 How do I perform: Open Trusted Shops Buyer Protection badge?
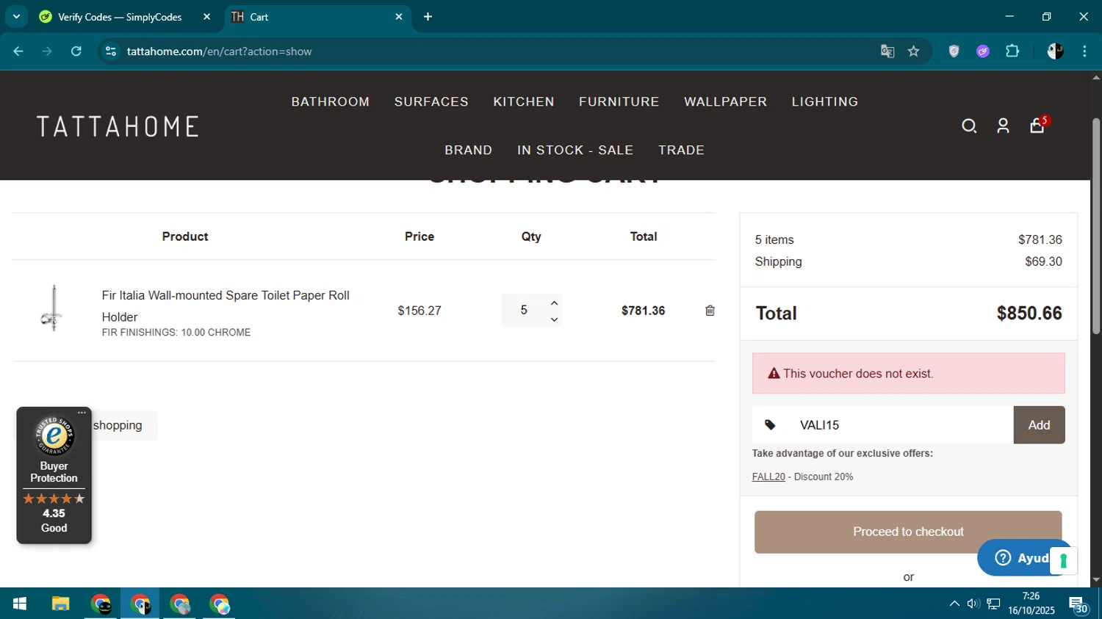click(x=54, y=475)
